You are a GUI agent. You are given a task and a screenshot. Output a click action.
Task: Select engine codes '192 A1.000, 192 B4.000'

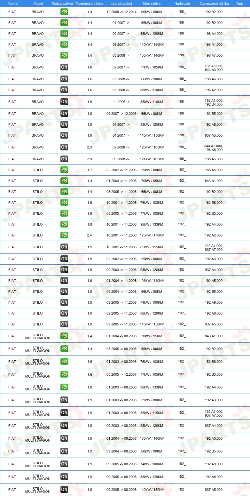coord(214,102)
